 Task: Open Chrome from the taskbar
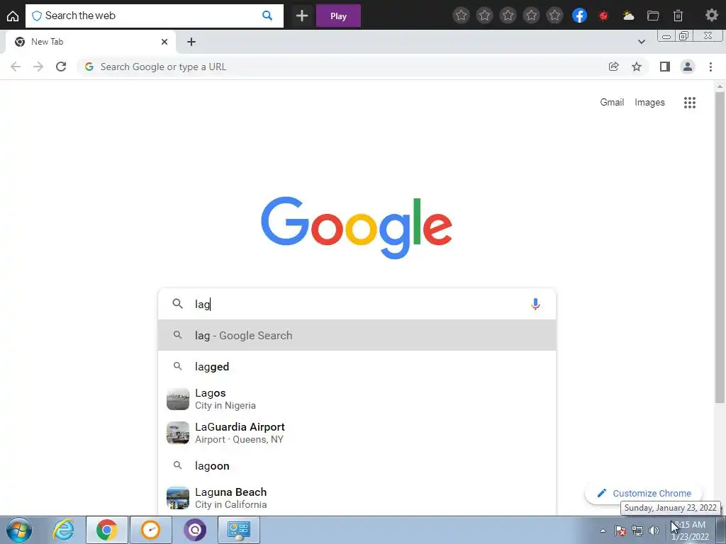pyautogui.click(x=106, y=530)
